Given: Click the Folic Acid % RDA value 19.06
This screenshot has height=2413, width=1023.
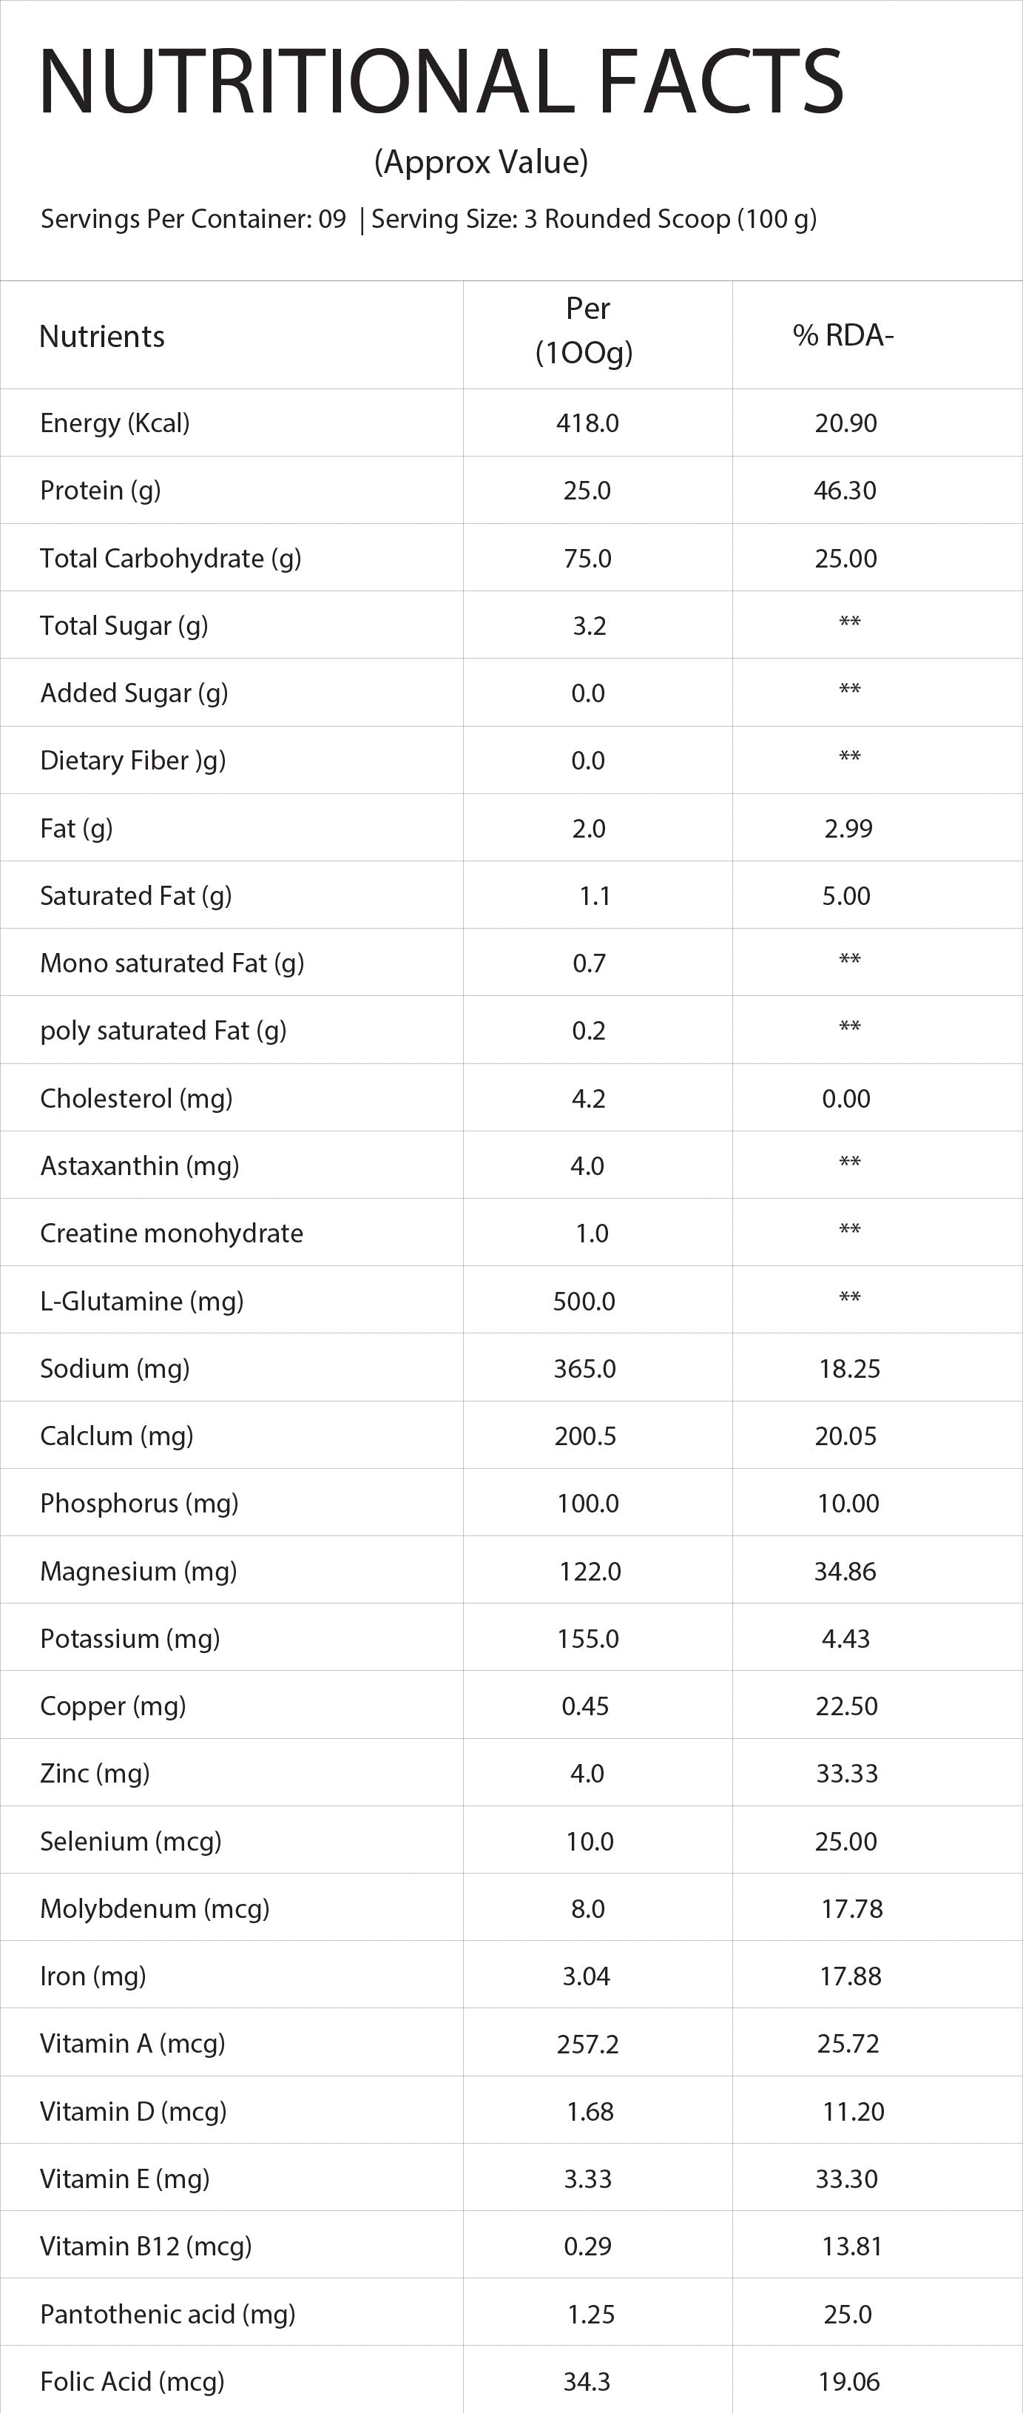Looking at the screenshot, I should click(x=848, y=2381).
